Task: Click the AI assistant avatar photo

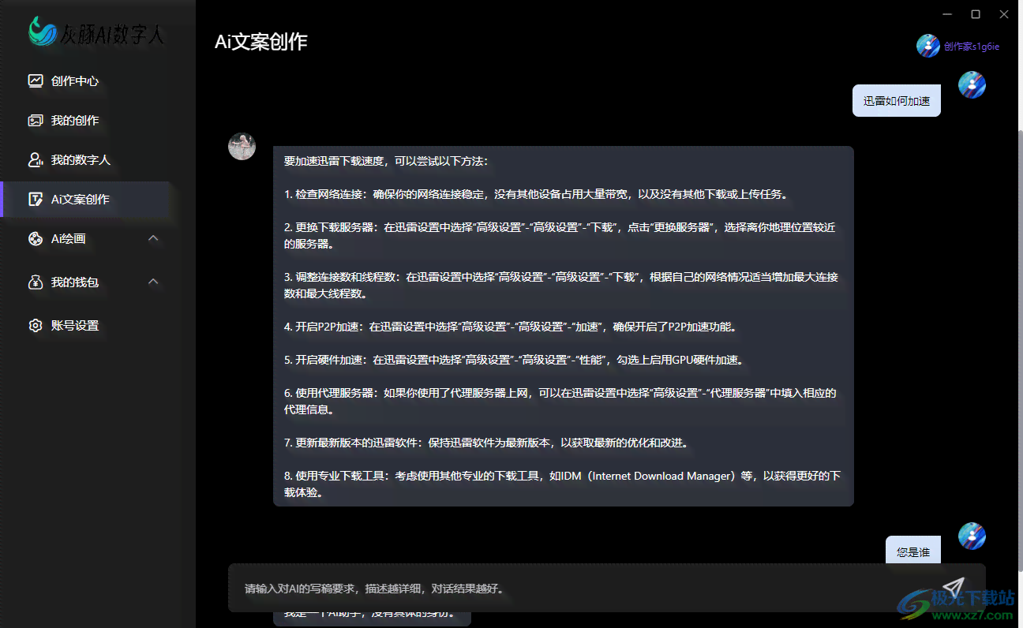Action: (242, 146)
